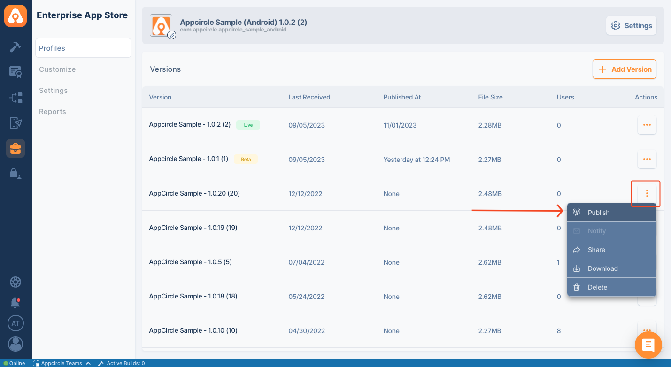Open the Signing Identities certificate icon
671x367 pixels.
15,72
